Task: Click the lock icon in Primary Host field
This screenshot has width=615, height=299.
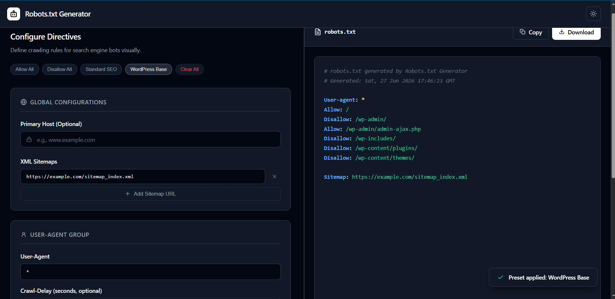Action: [x=29, y=140]
